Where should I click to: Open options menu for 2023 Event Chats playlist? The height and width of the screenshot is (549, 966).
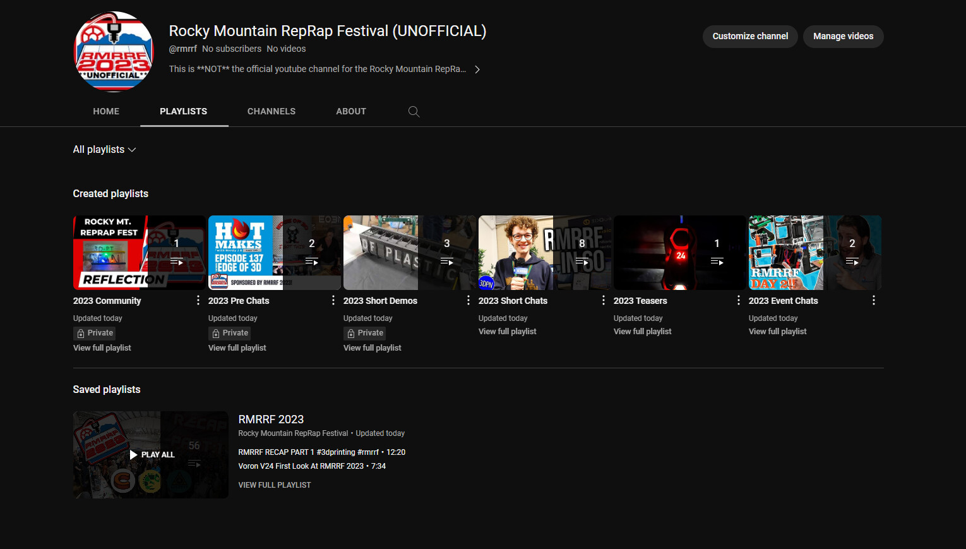[874, 301]
